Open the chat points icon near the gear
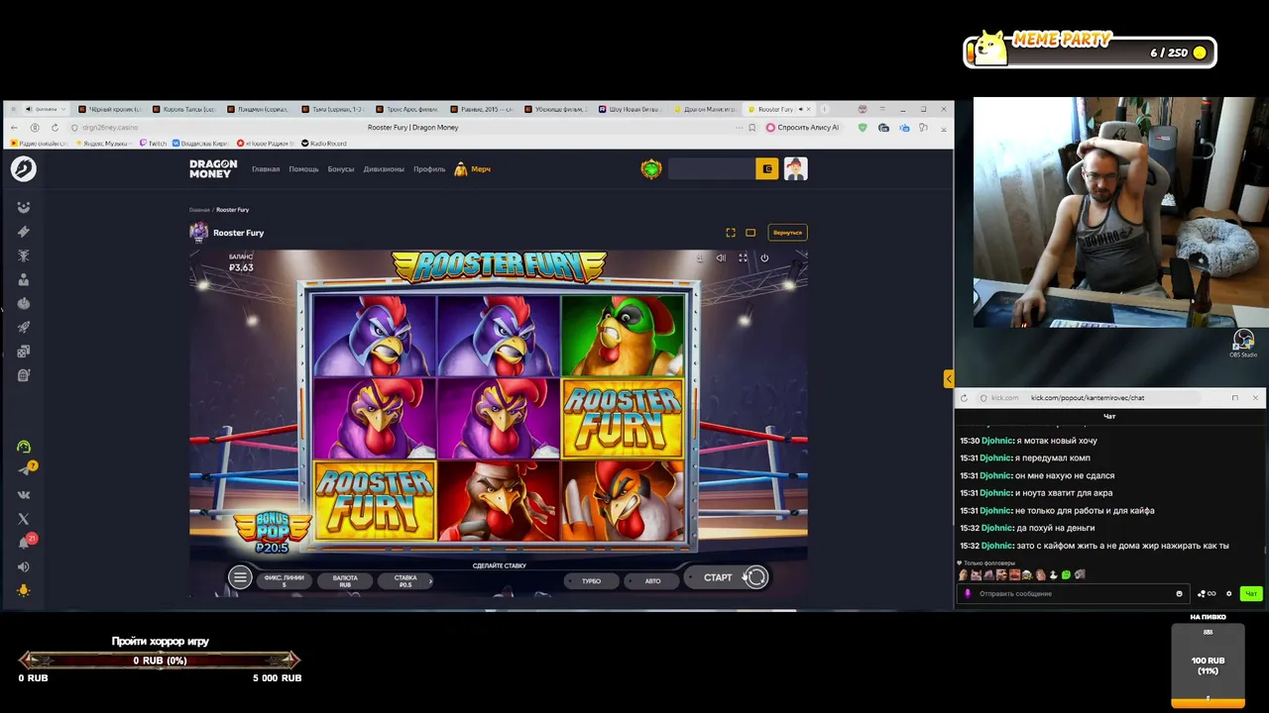The width and height of the screenshot is (1269, 713). pos(1207,594)
